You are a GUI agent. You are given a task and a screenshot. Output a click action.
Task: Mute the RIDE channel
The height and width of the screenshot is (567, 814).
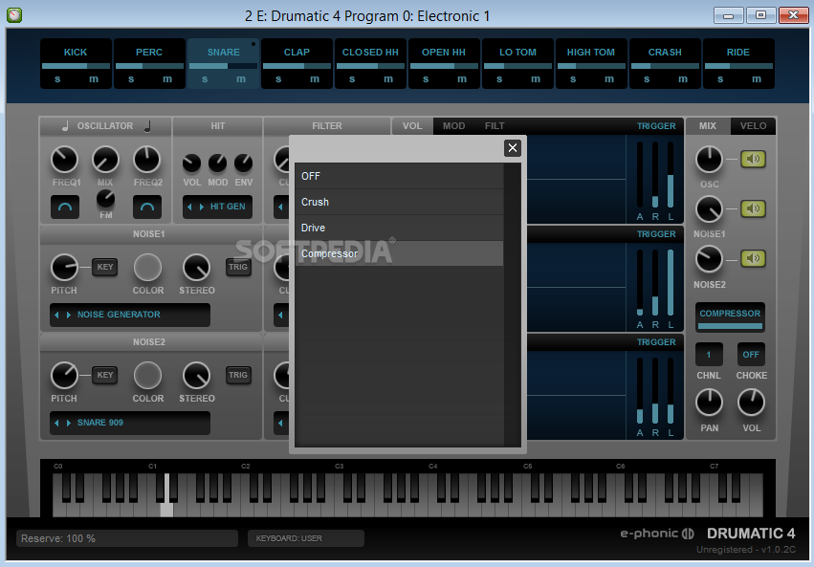pyautogui.click(x=757, y=78)
